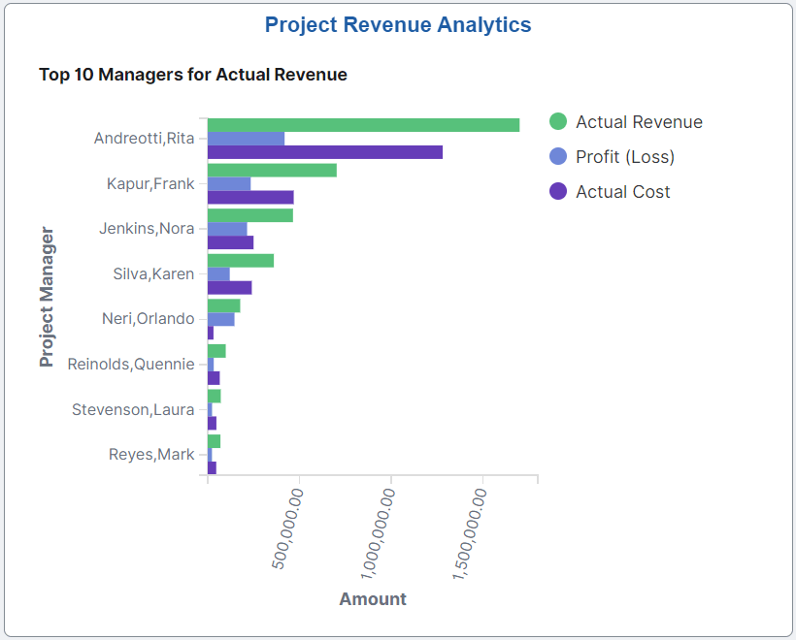Image resolution: width=796 pixels, height=640 pixels.
Task: Click the Top 10 Managers heading
Action: pyautogui.click(x=192, y=74)
